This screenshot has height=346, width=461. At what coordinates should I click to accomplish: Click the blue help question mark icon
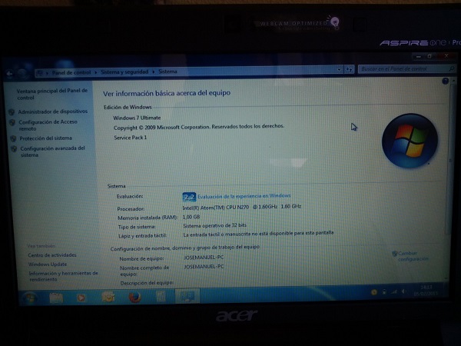point(445,81)
